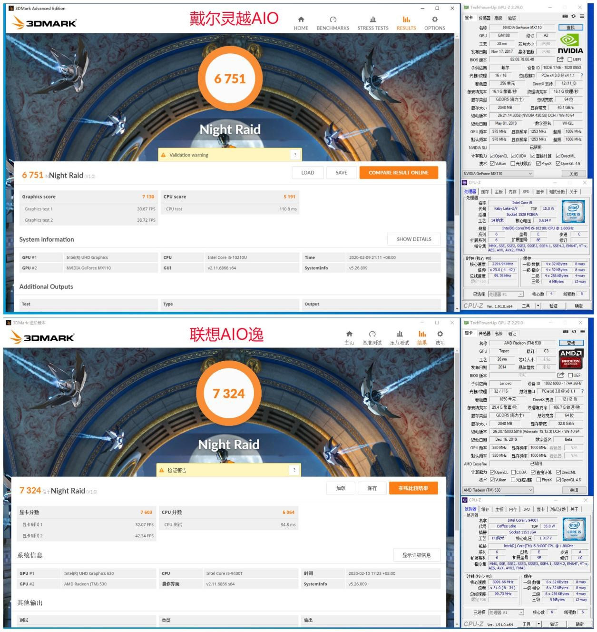Screen dimensions: 597x632
Task: Open 主页 in the bottom 3DMark window
Action: [x=349, y=338]
